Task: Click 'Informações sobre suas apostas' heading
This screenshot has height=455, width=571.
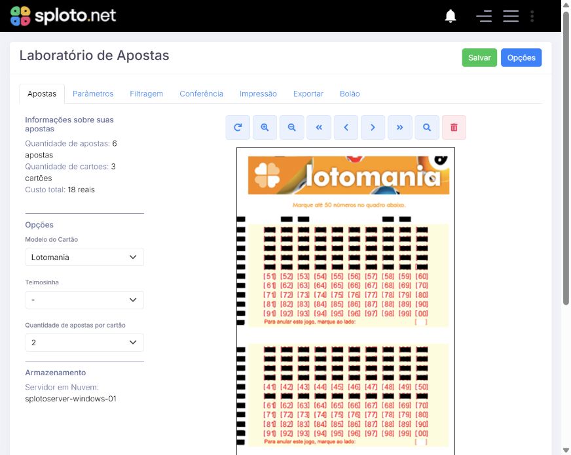Action: (69, 124)
